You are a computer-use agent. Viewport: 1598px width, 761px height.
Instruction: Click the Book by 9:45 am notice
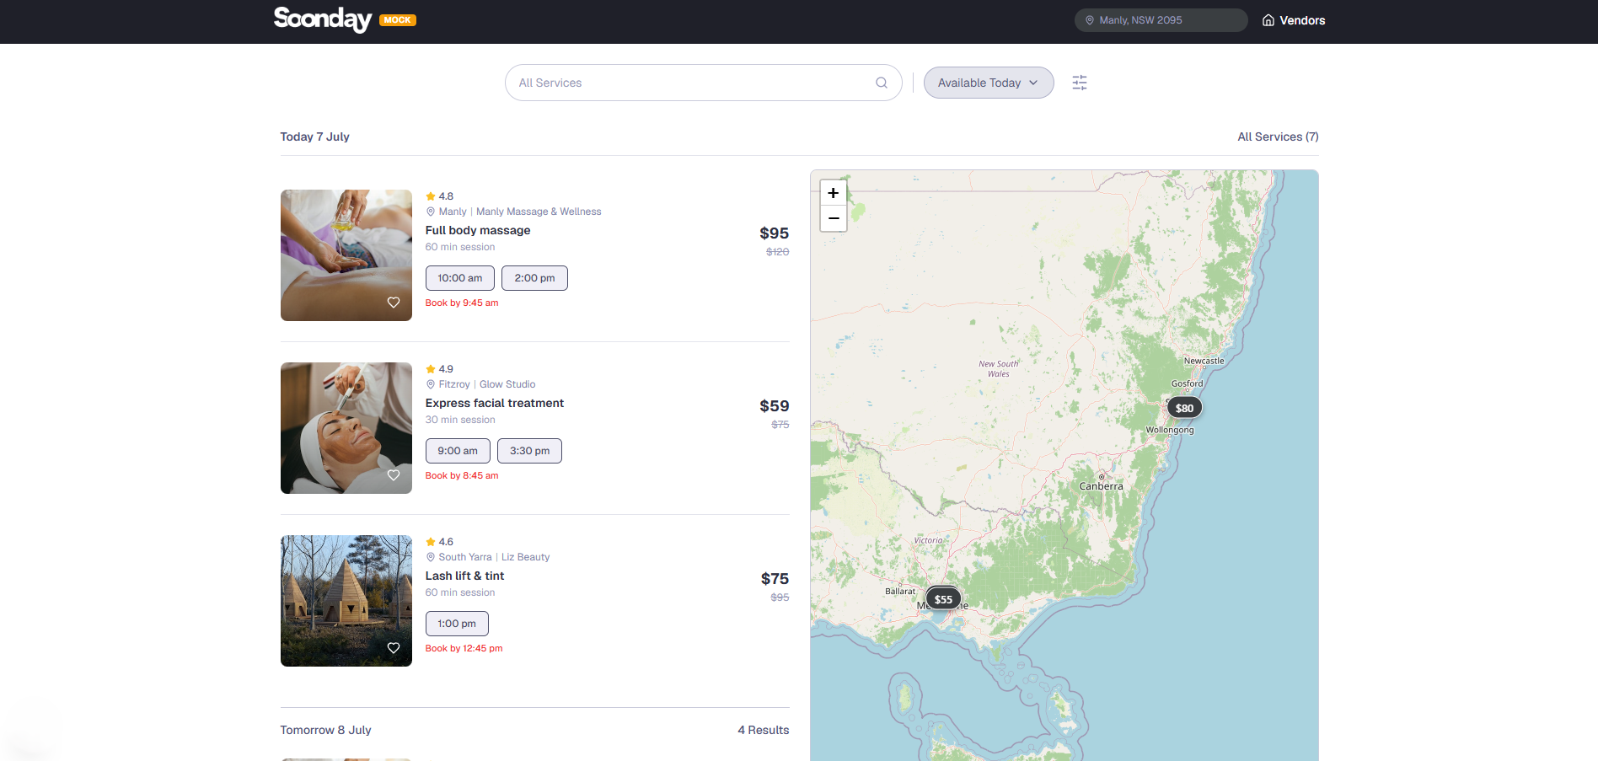pos(462,303)
